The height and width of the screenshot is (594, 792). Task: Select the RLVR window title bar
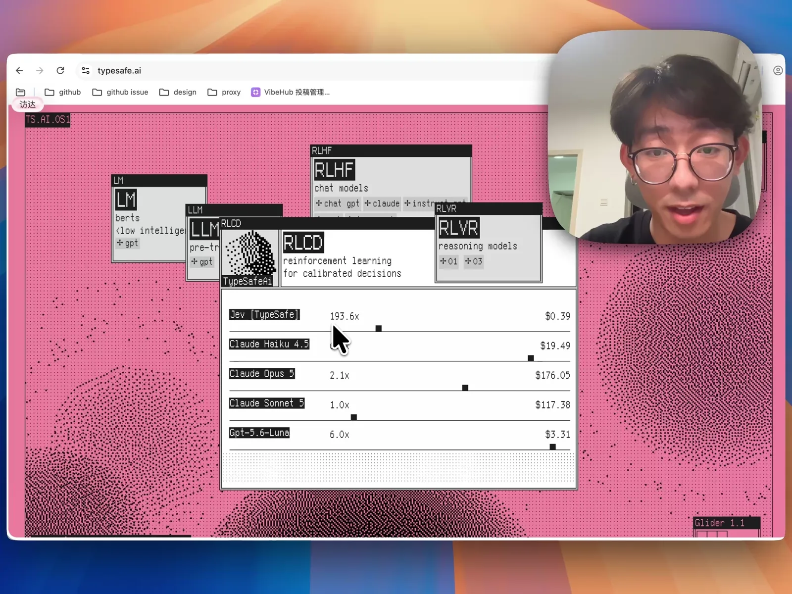489,208
